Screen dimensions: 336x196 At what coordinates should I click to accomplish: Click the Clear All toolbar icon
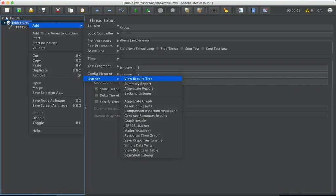pos(199,10)
